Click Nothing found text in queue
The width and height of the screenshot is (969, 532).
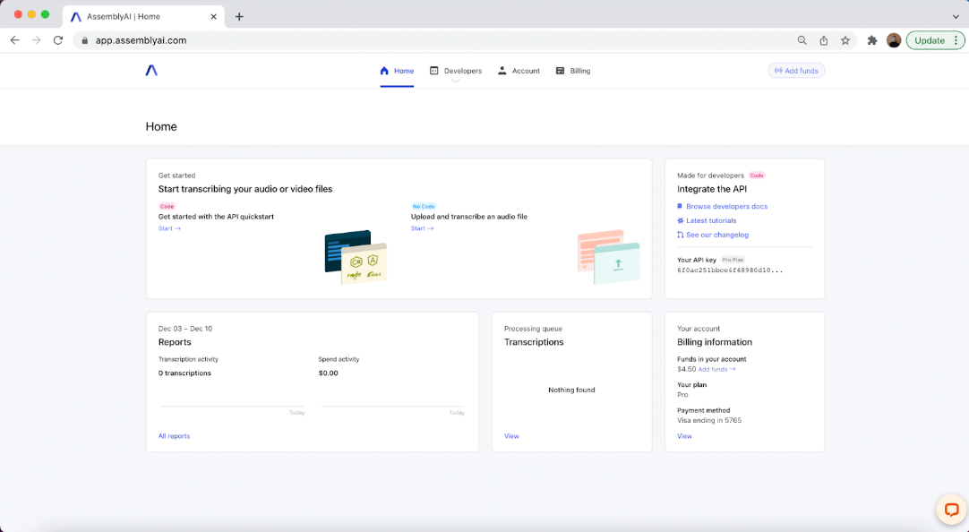[x=571, y=390]
